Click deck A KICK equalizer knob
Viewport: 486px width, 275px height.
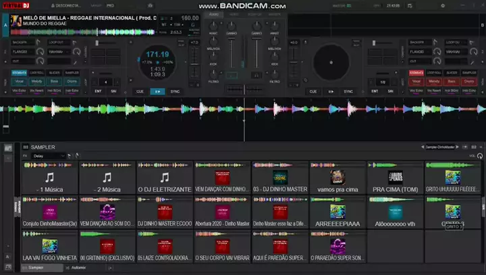click(x=213, y=56)
